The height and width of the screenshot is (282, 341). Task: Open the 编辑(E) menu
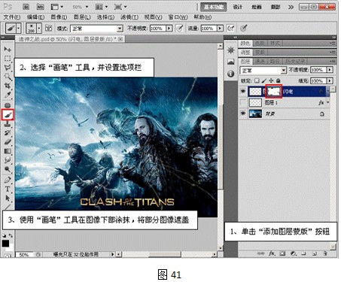[35, 17]
